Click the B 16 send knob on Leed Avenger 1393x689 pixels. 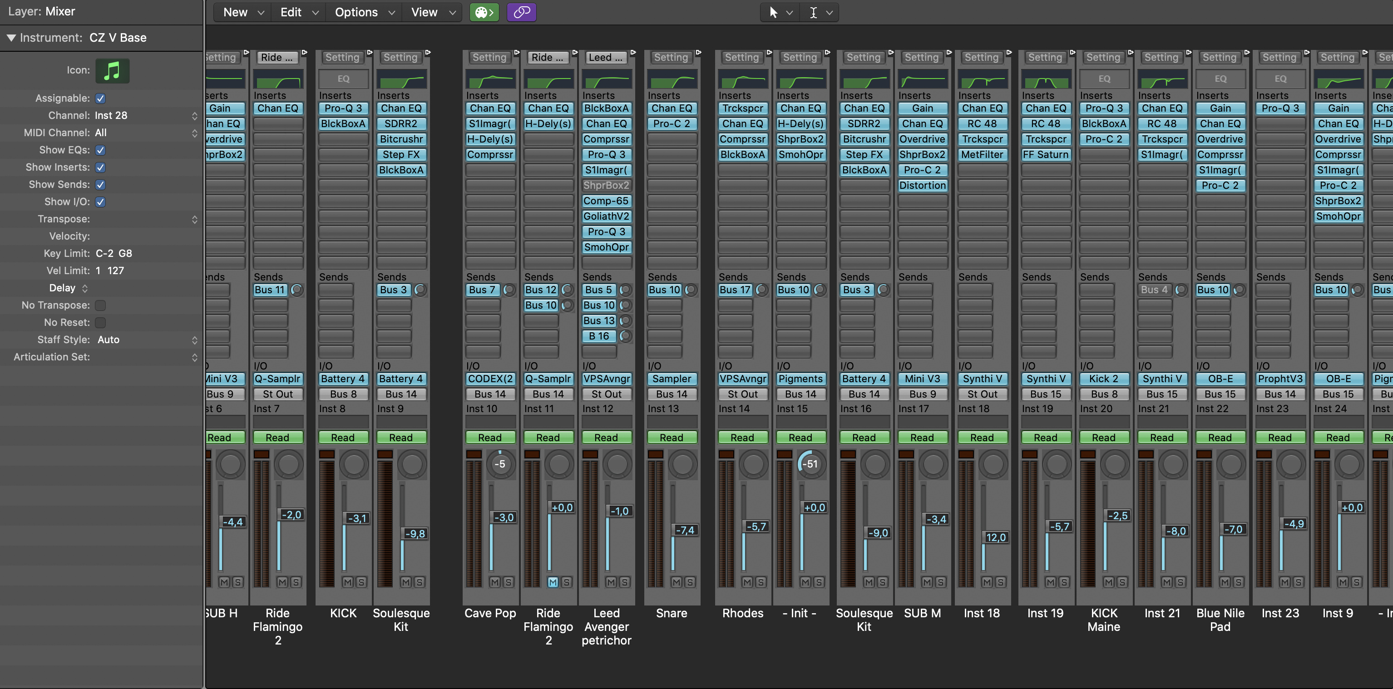tap(625, 336)
